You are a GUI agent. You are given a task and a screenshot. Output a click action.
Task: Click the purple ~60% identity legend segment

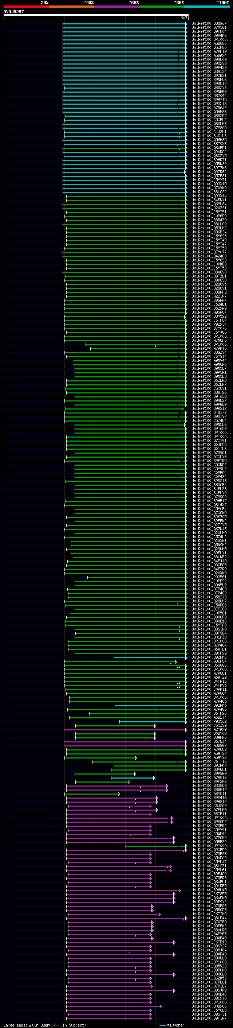coord(117,7)
